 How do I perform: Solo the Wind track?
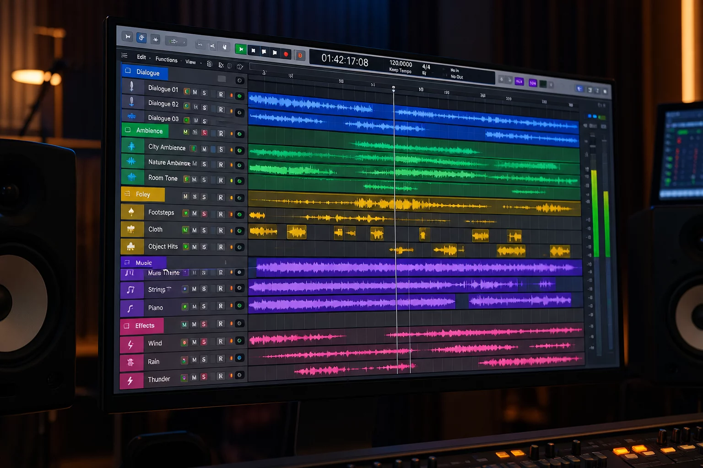[204, 342]
